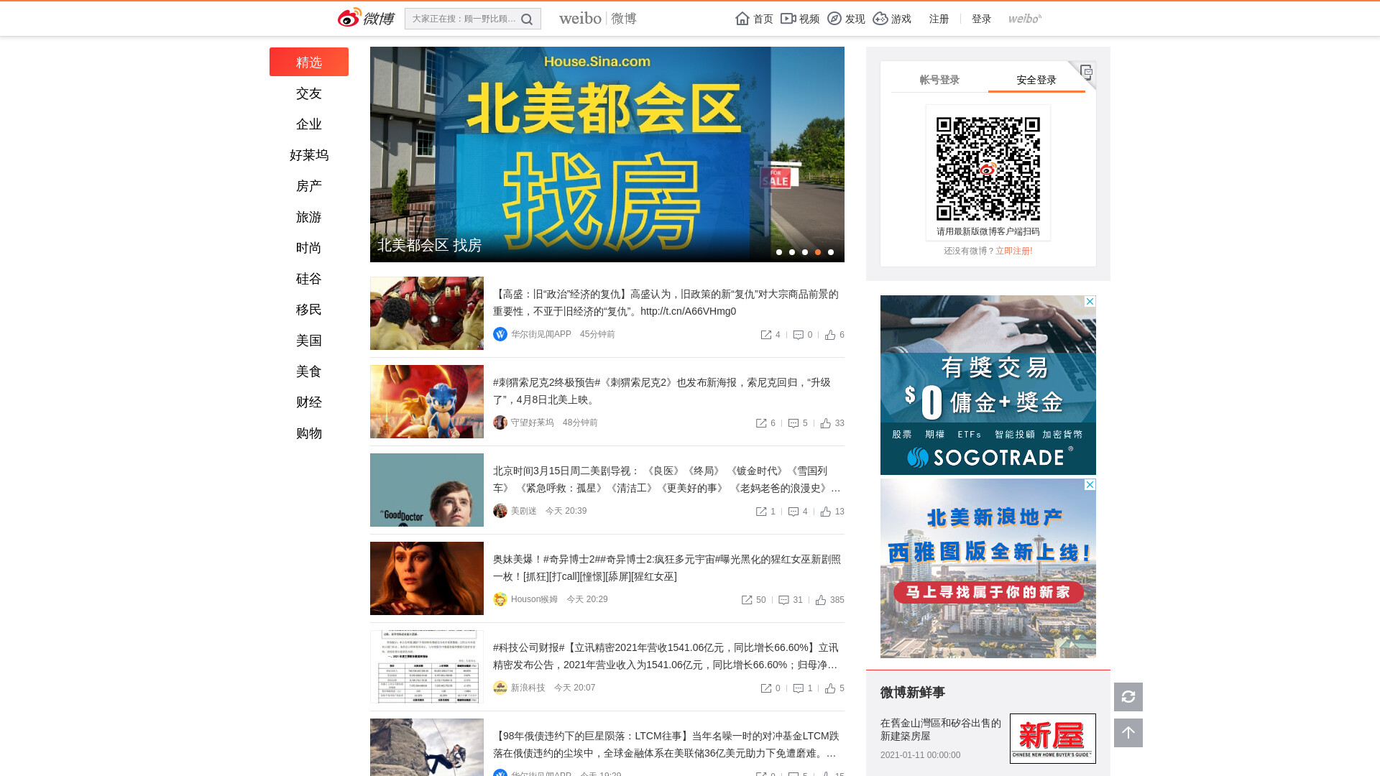Select 硅谷 category
Image resolution: width=1380 pixels, height=776 pixels.
click(309, 279)
